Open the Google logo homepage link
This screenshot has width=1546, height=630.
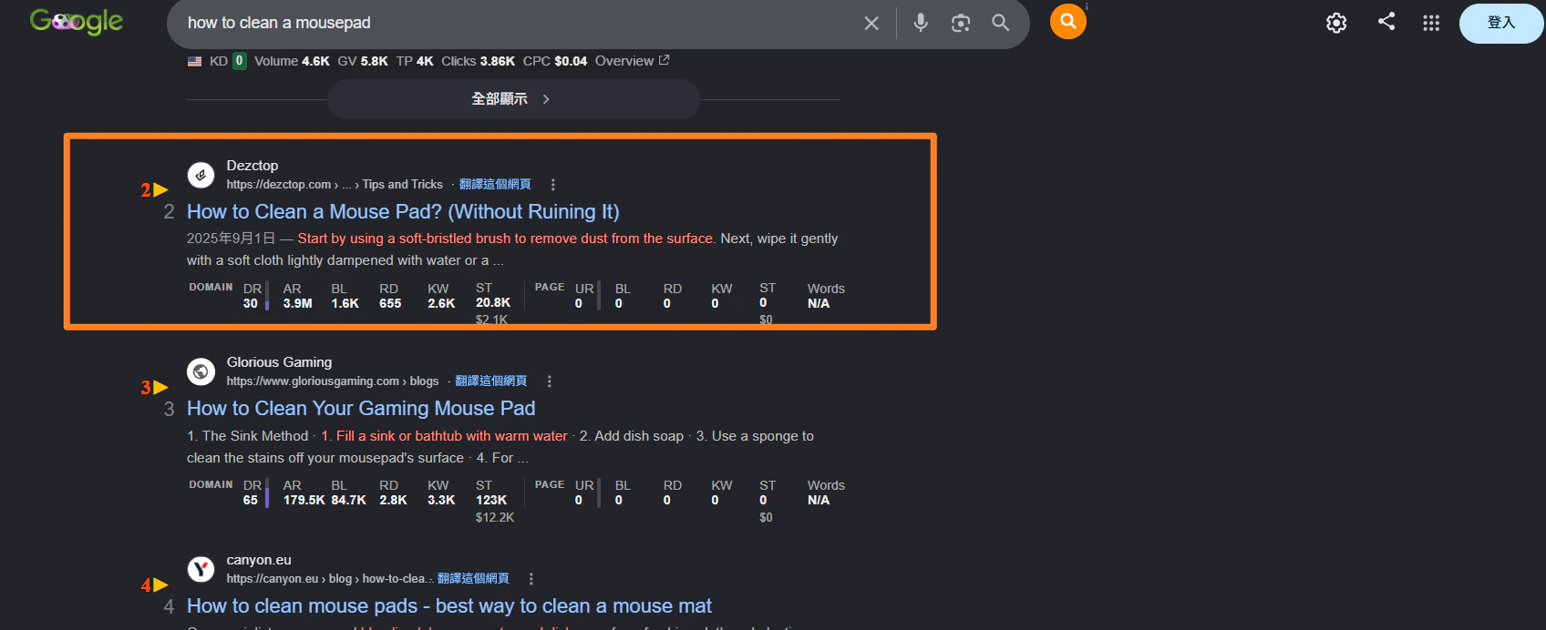pyautogui.click(x=77, y=21)
